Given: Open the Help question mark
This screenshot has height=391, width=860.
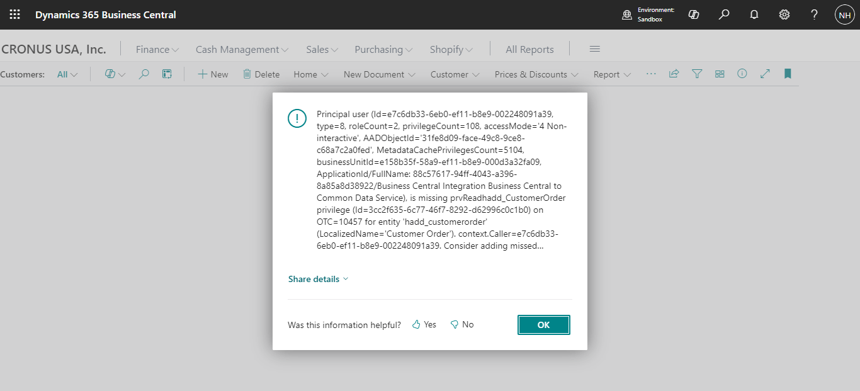Looking at the screenshot, I should [x=814, y=14].
